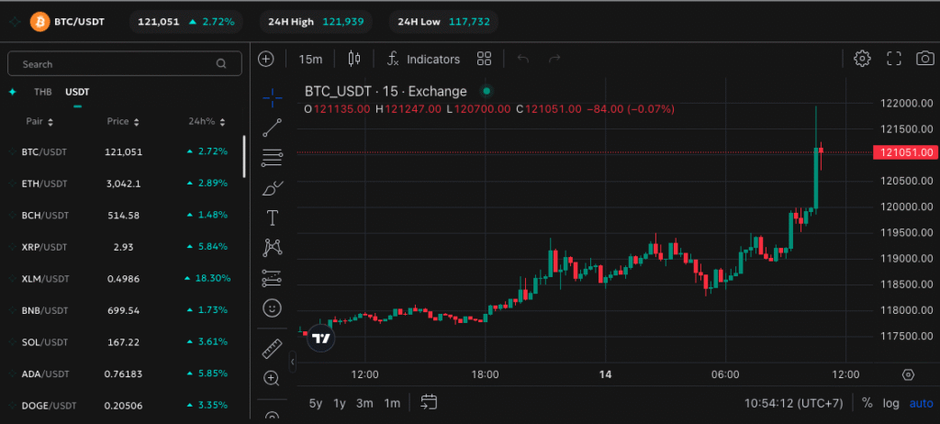Select the Fibonacci retracement lines tool

coord(272,158)
